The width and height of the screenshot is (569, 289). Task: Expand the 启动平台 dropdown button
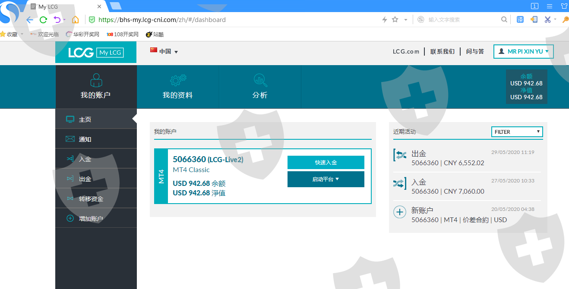pos(326,179)
